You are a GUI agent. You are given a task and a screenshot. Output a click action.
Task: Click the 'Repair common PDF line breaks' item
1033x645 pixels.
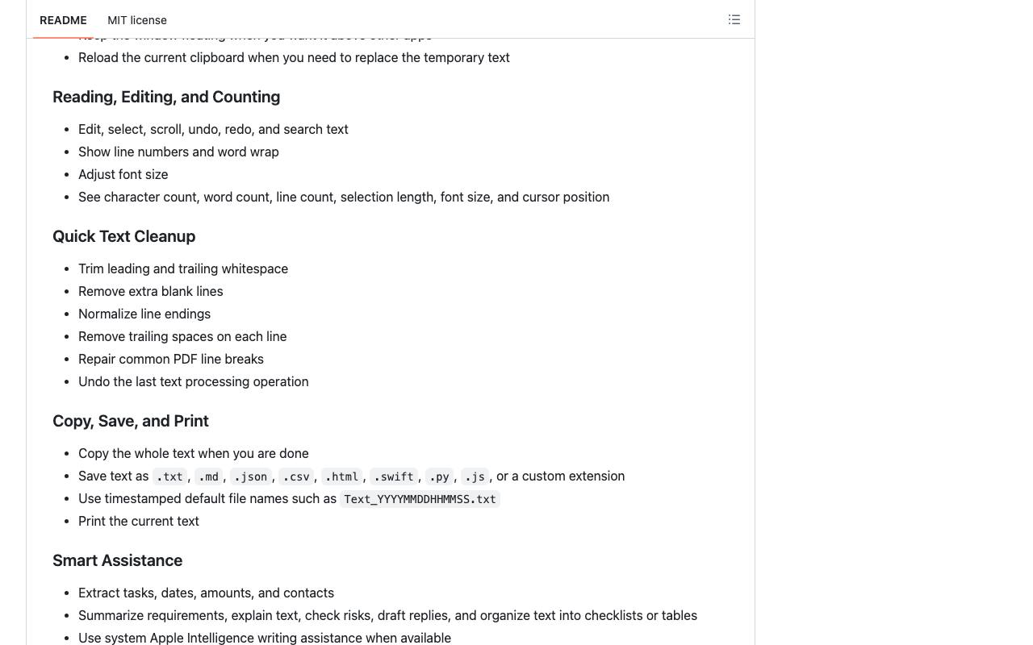171,359
